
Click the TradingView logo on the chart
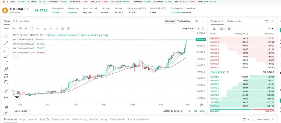coord(17,97)
